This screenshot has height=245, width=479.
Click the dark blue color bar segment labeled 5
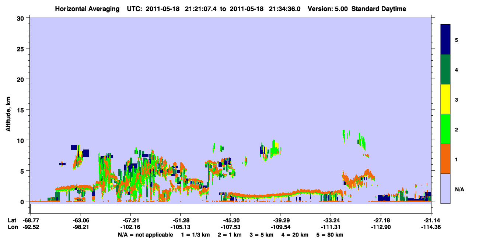coord(445,40)
